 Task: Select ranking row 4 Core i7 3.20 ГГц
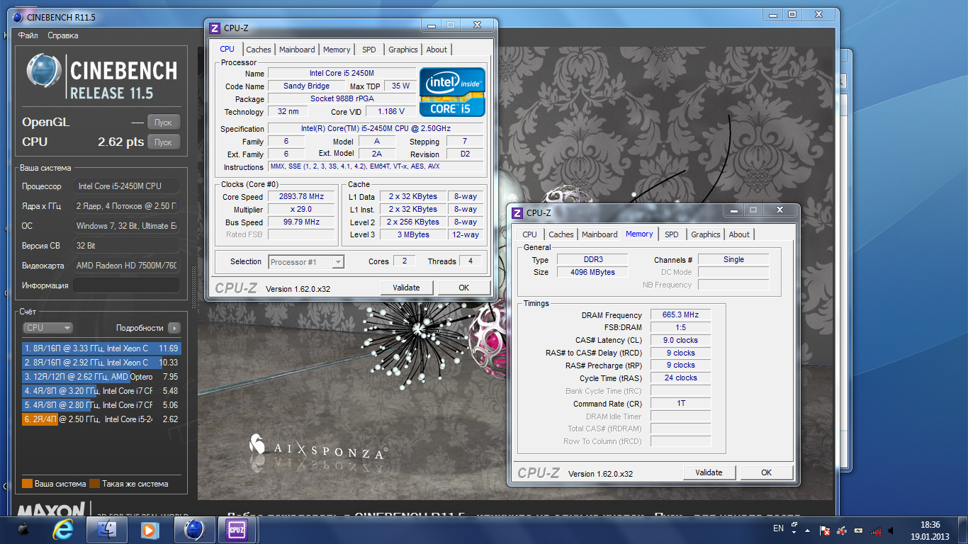tap(101, 391)
